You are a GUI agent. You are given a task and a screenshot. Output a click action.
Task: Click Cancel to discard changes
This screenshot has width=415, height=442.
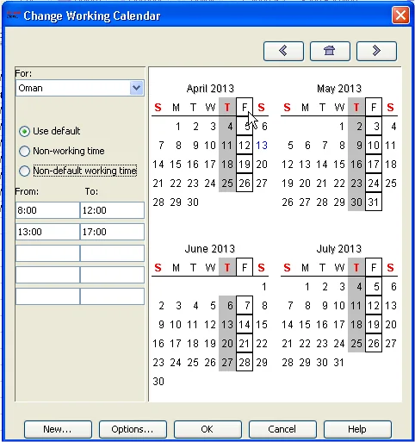[282, 429]
